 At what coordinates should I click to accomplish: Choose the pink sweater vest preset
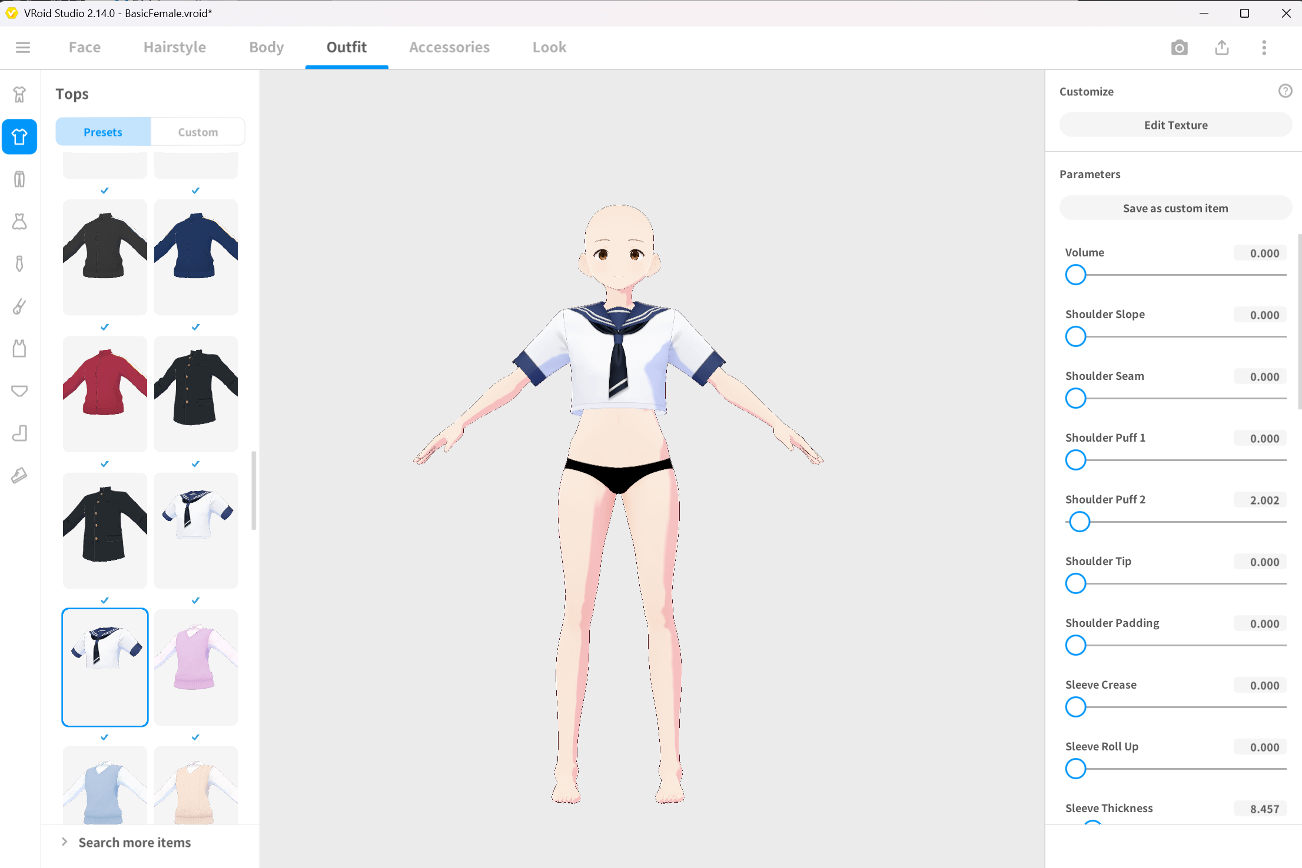coord(196,667)
